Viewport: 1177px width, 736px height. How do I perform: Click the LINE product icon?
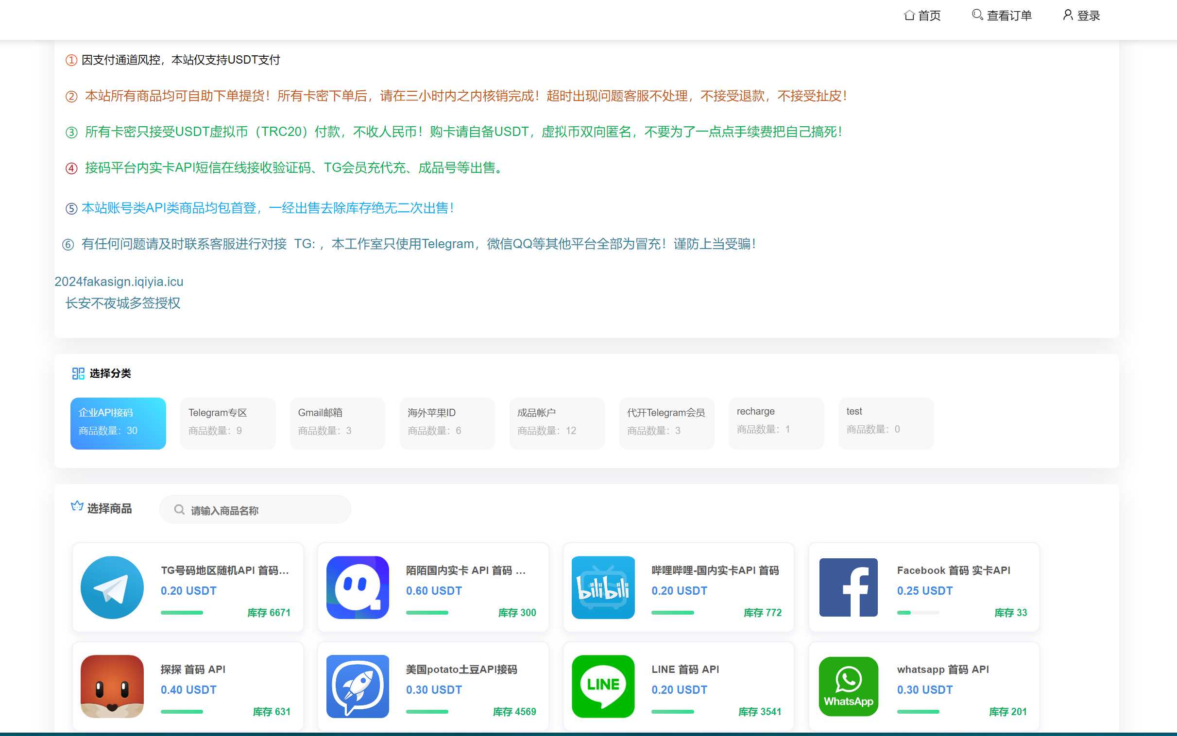coord(603,686)
